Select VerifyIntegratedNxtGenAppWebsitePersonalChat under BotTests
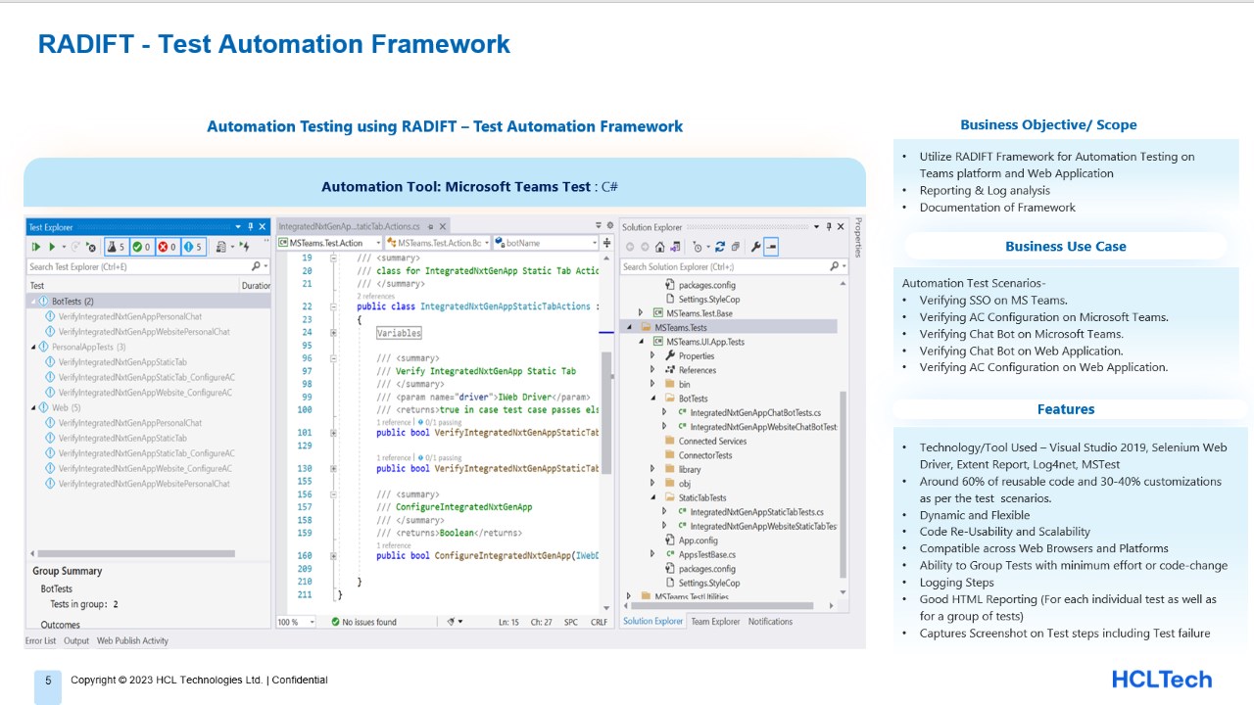 coord(144,332)
